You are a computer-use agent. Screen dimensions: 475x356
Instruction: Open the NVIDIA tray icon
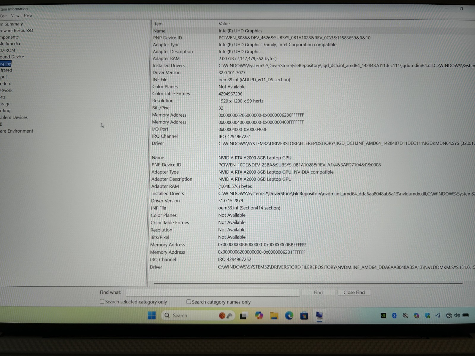tap(383, 316)
